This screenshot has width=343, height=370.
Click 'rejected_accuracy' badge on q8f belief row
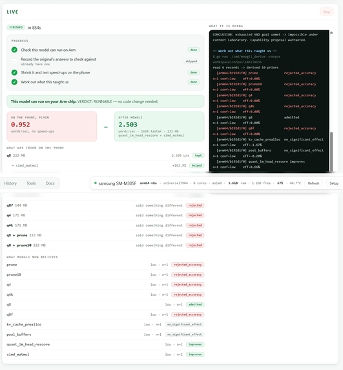coord(188,314)
